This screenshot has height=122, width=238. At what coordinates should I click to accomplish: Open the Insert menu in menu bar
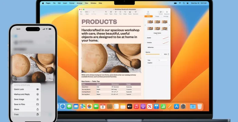65,3
